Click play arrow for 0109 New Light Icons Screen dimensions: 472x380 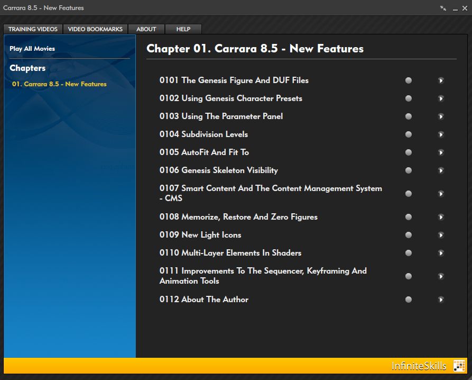441,235
